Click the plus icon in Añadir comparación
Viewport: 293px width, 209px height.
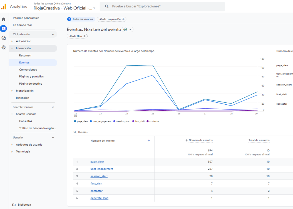click(x=123, y=19)
